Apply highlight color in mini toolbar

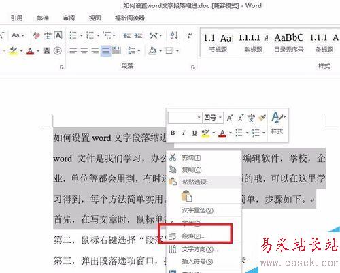coord(205,133)
